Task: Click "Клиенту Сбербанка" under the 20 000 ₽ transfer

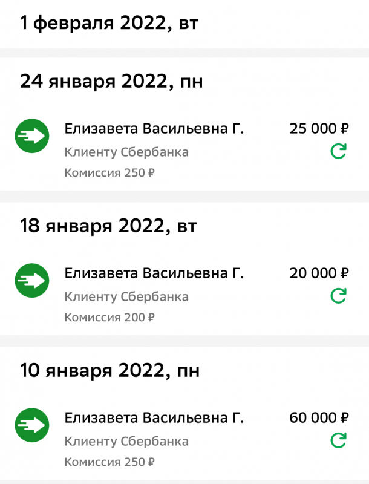Action: [x=126, y=296]
